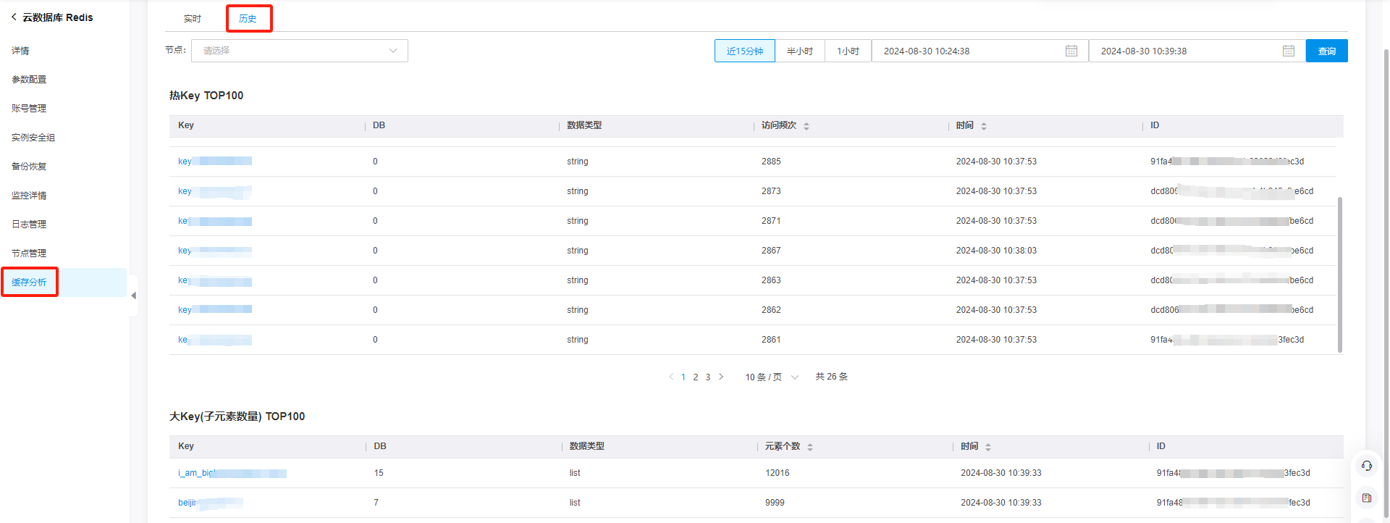Select the 半小时 time range

[800, 51]
